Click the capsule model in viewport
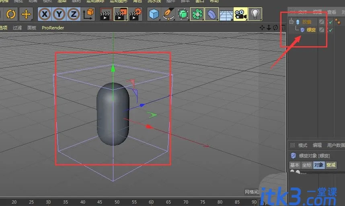 (113, 114)
